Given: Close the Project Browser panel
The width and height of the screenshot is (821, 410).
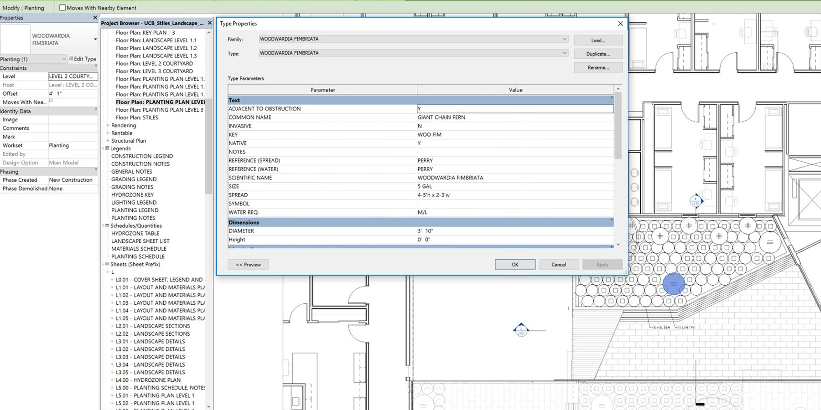Looking at the screenshot, I should [209, 23].
